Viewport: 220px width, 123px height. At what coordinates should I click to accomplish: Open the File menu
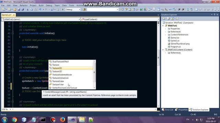pos(3,5)
